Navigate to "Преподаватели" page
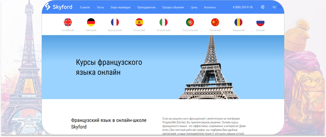This screenshot has height=137, width=326. [x=146, y=8]
